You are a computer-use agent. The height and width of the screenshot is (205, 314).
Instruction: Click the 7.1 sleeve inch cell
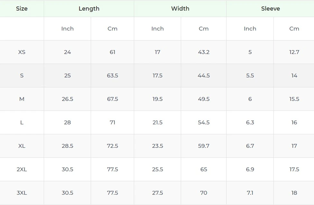point(250,193)
